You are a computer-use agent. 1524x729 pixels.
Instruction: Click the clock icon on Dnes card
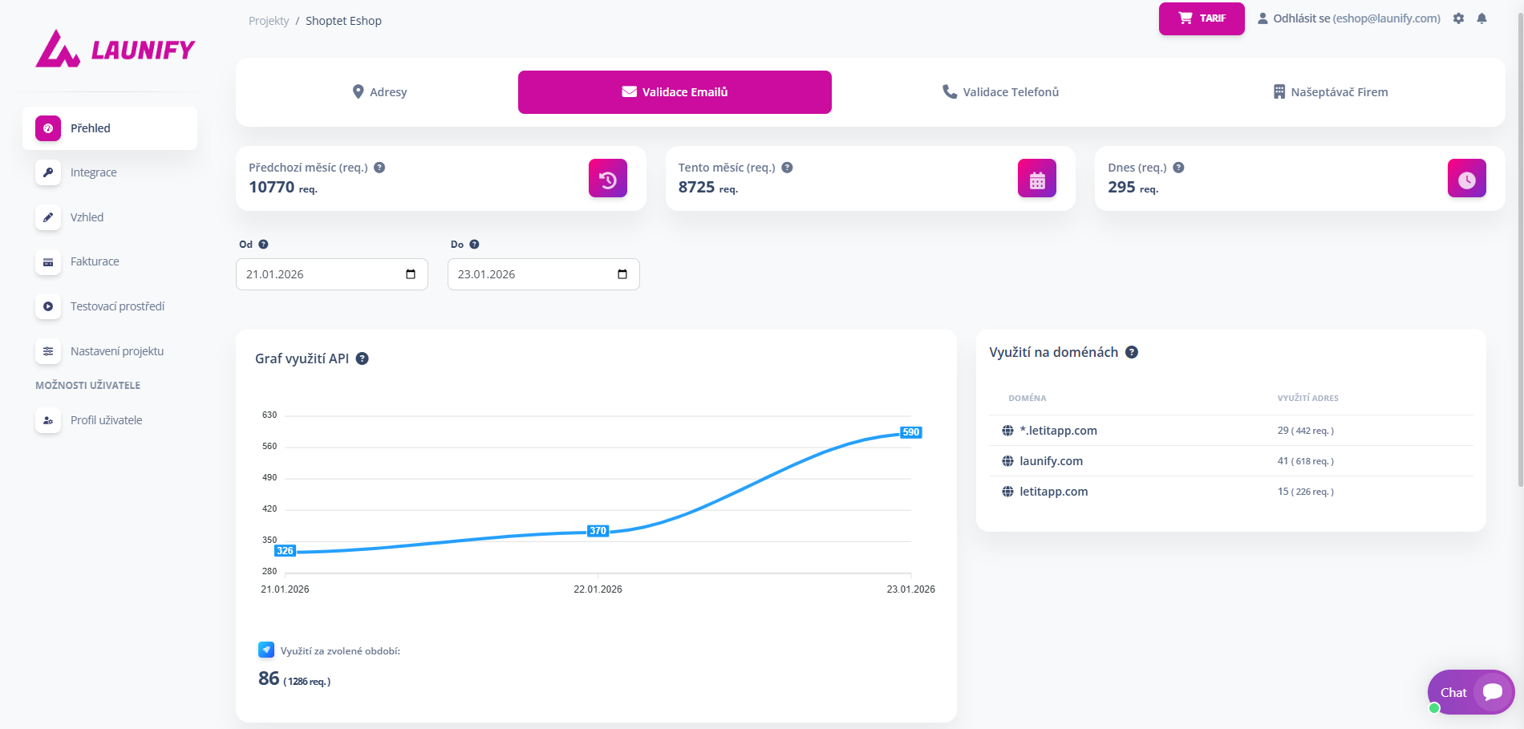tap(1466, 179)
